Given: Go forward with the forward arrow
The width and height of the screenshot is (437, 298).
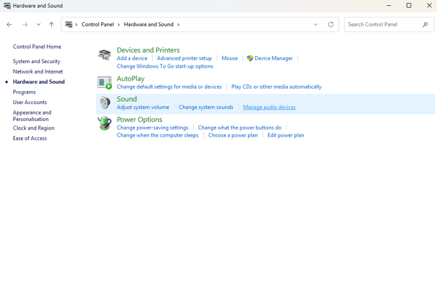Looking at the screenshot, I should point(25,25).
